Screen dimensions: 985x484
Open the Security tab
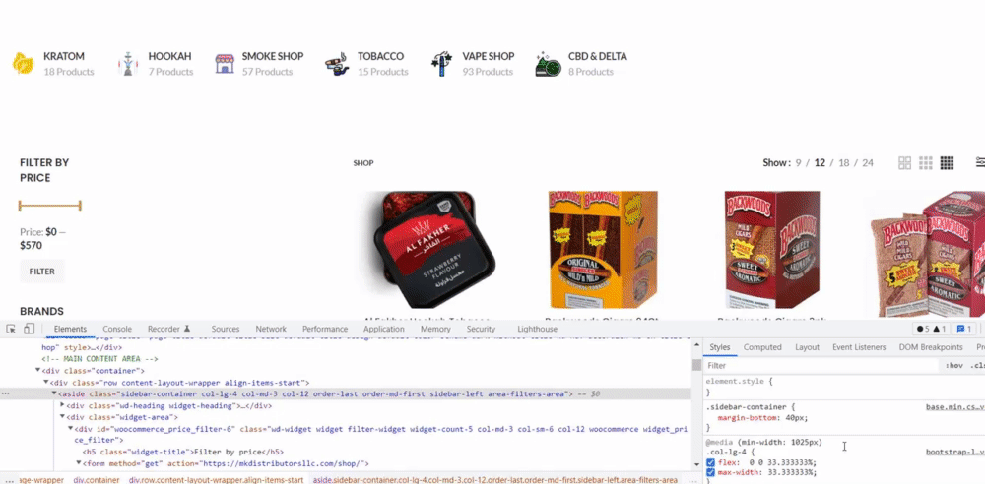click(x=481, y=329)
